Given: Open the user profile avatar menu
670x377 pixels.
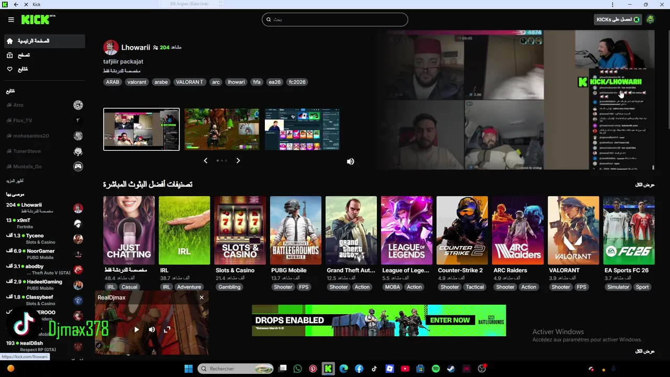Looking at the screenshot, I should [x=650, y=19].
